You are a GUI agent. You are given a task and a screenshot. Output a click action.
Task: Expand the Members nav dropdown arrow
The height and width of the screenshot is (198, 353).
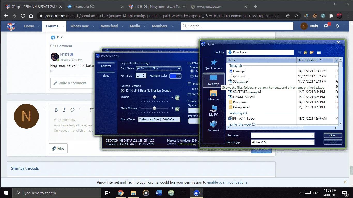pyautogui.click(x=172, y=26)
